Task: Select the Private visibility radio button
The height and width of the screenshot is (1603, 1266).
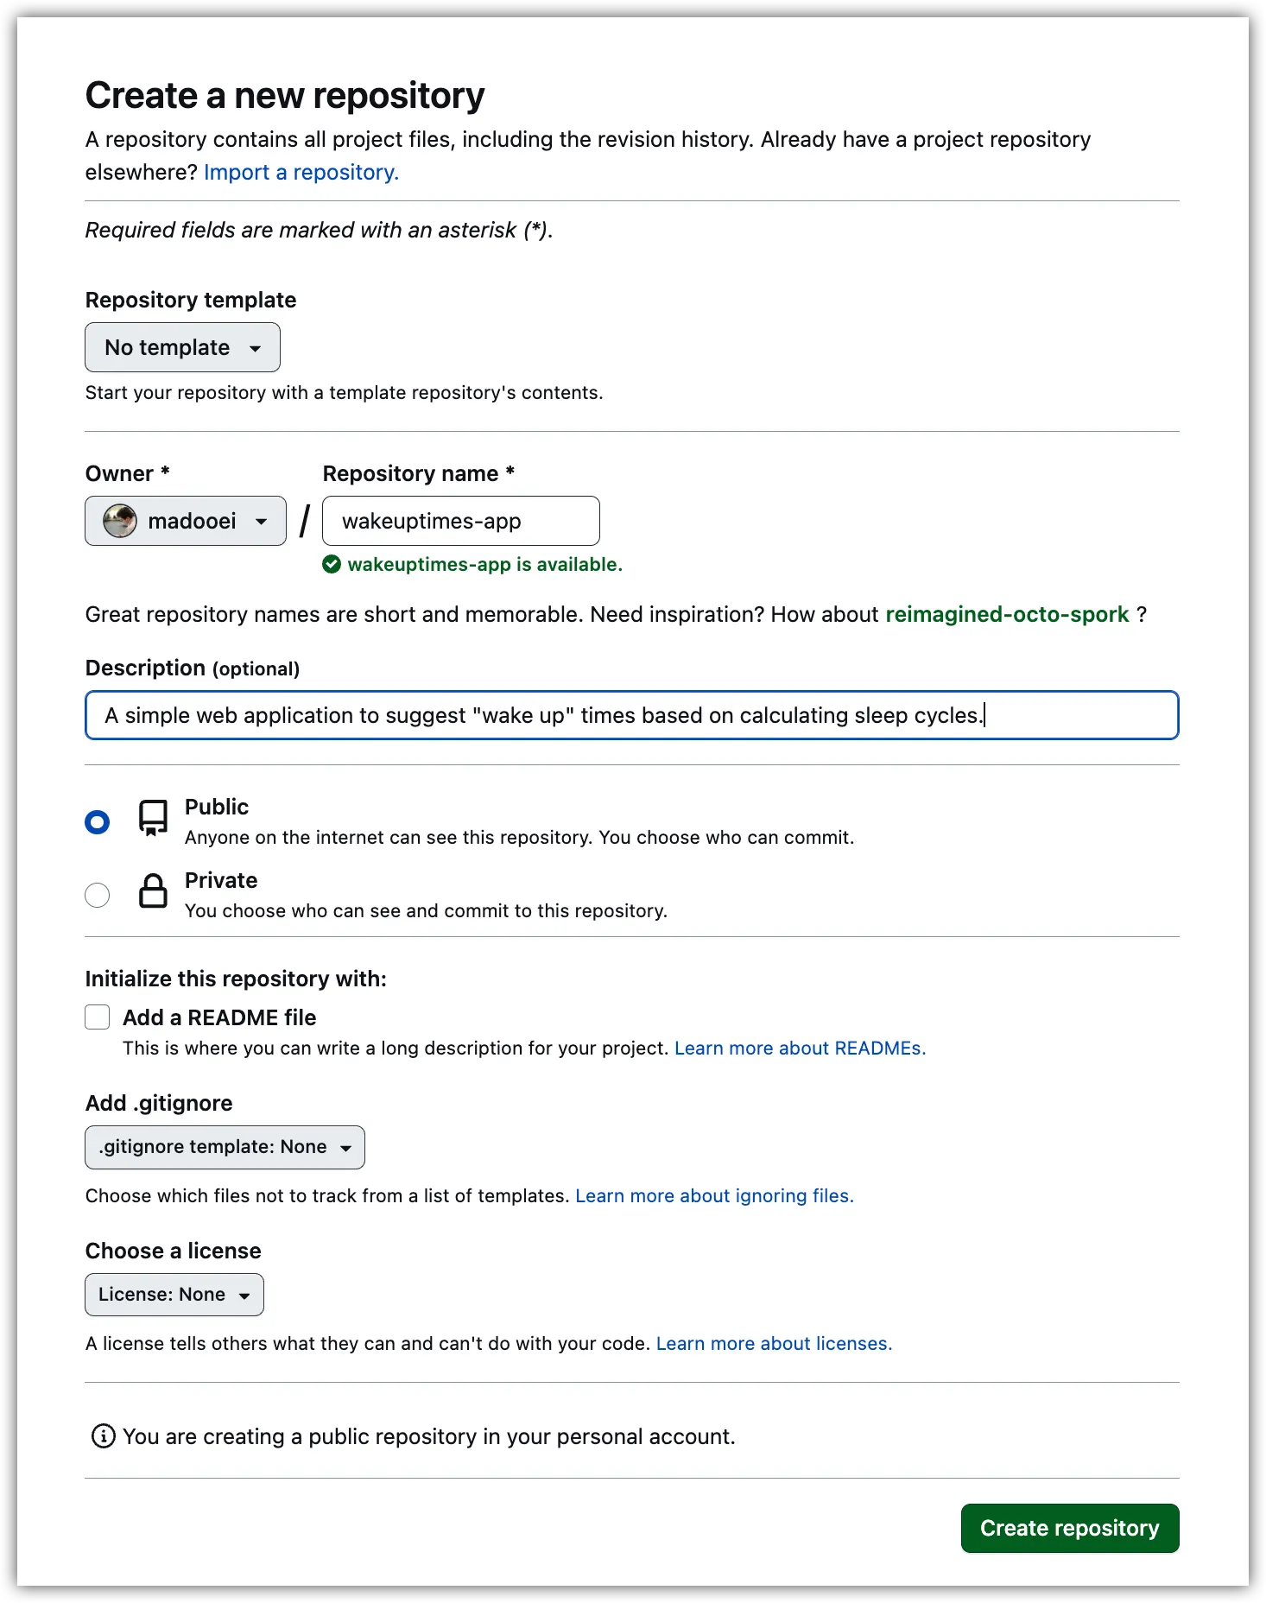Action: pos(98,895)
